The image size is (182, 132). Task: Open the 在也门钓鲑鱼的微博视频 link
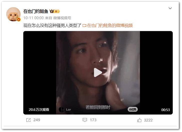(110, 25)
